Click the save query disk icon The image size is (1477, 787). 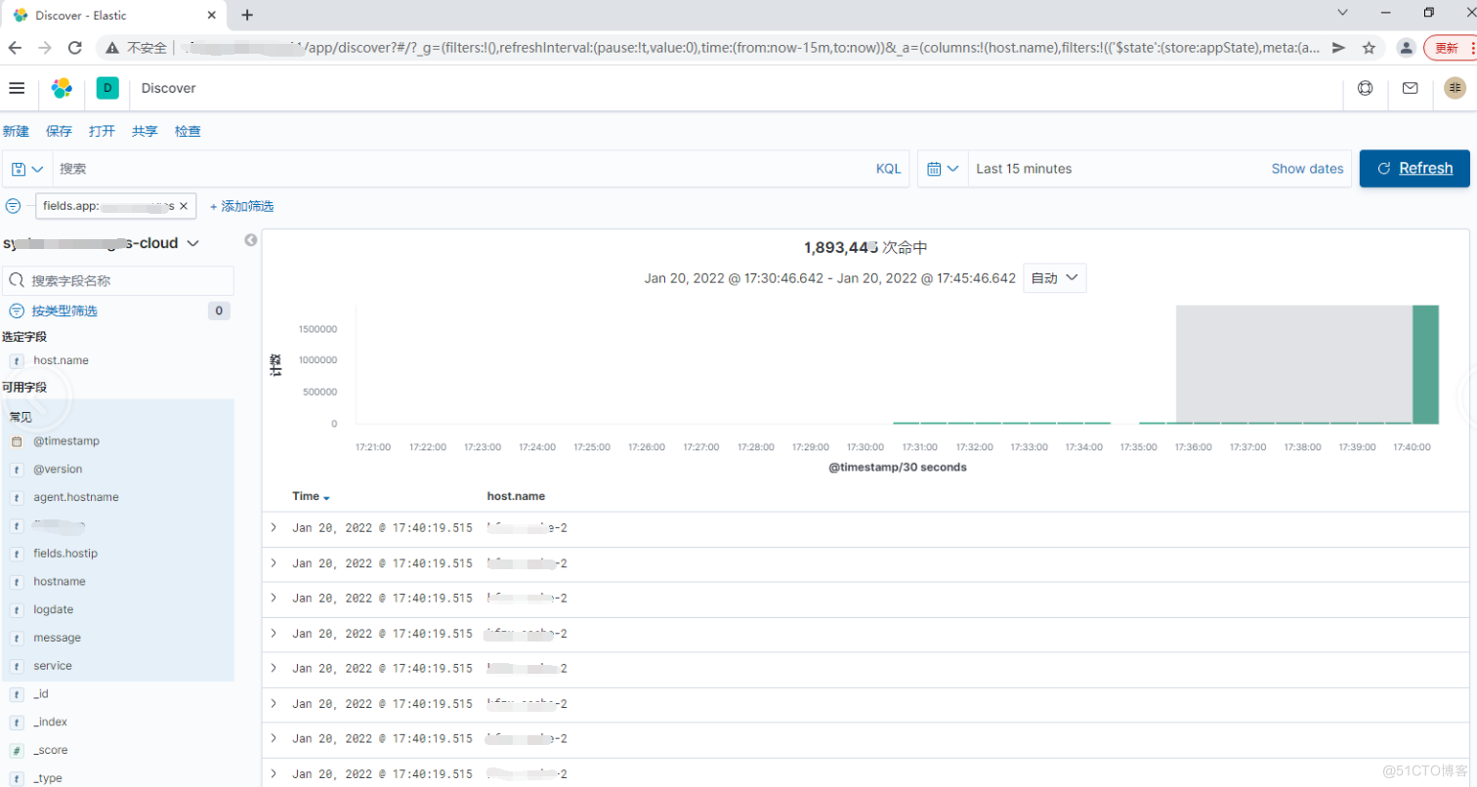(17, 168)
